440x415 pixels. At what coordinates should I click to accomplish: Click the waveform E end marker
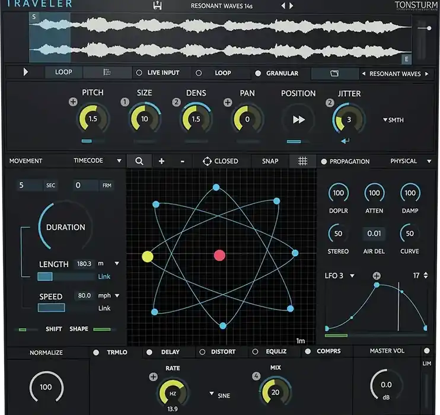pyautogui.click(x=406, y=59)
